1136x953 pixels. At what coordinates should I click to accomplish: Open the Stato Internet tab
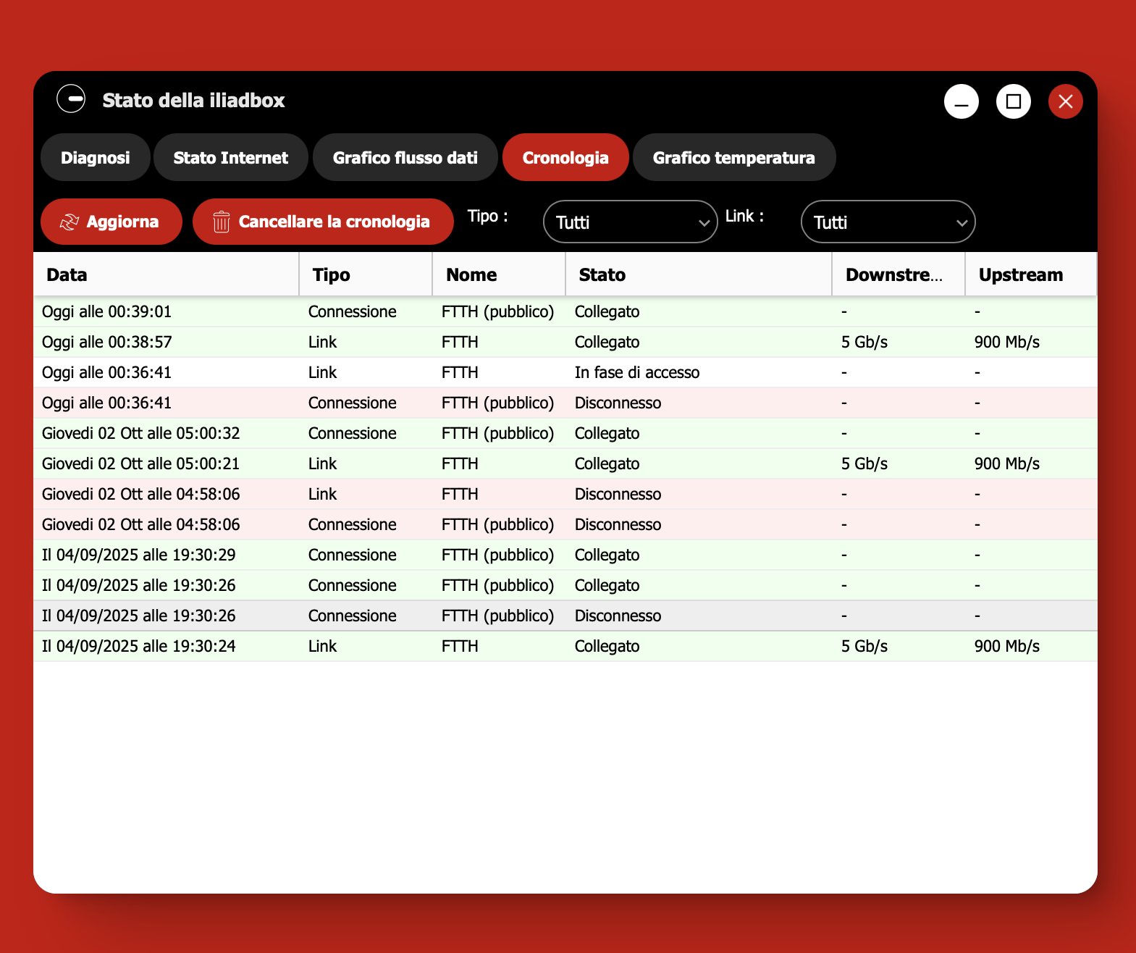coord(231,158)
